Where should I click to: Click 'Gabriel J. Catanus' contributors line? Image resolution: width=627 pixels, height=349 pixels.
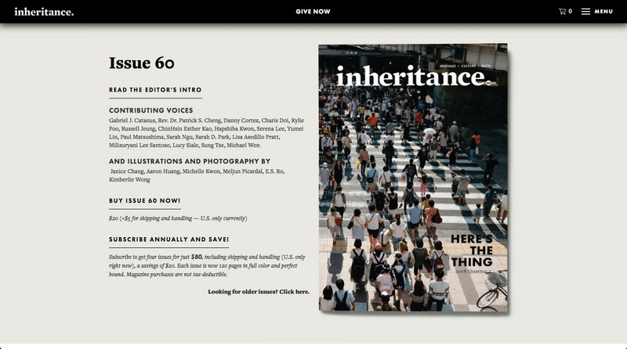[206, 133]
